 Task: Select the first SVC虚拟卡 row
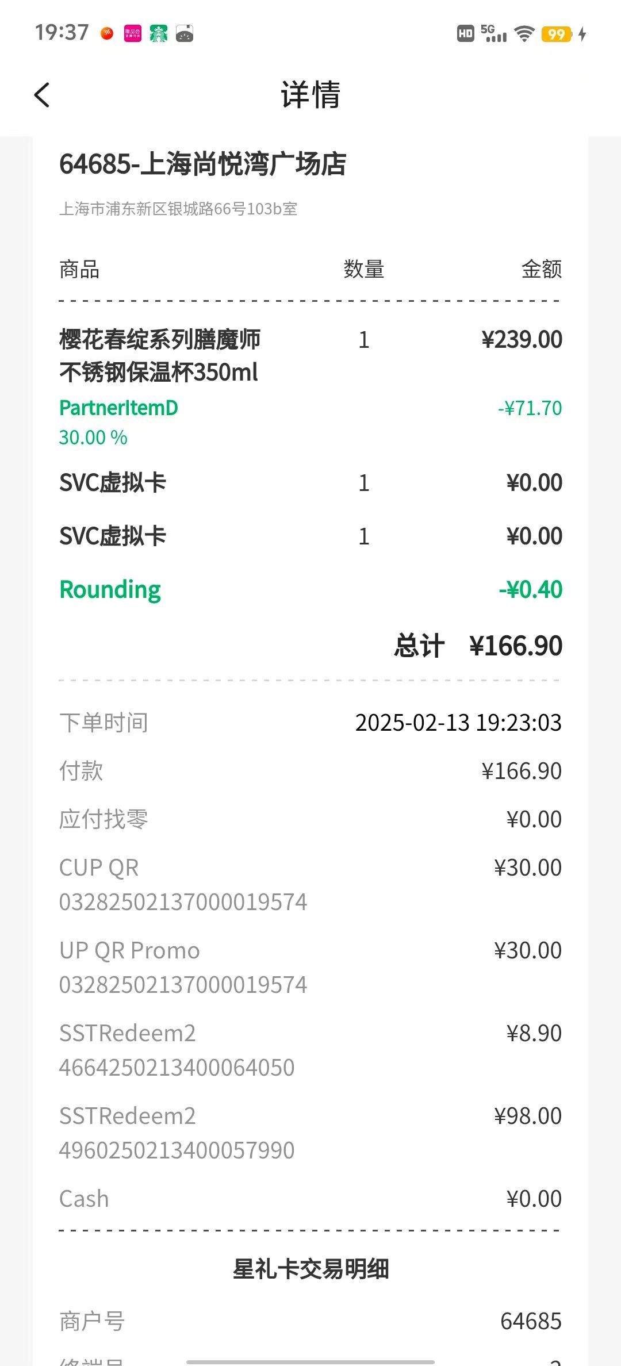[310, 482]
